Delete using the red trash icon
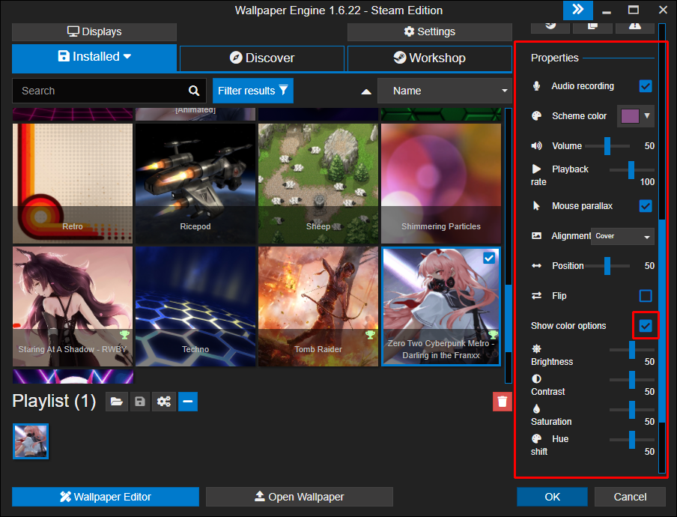 [x=502, y=402]
